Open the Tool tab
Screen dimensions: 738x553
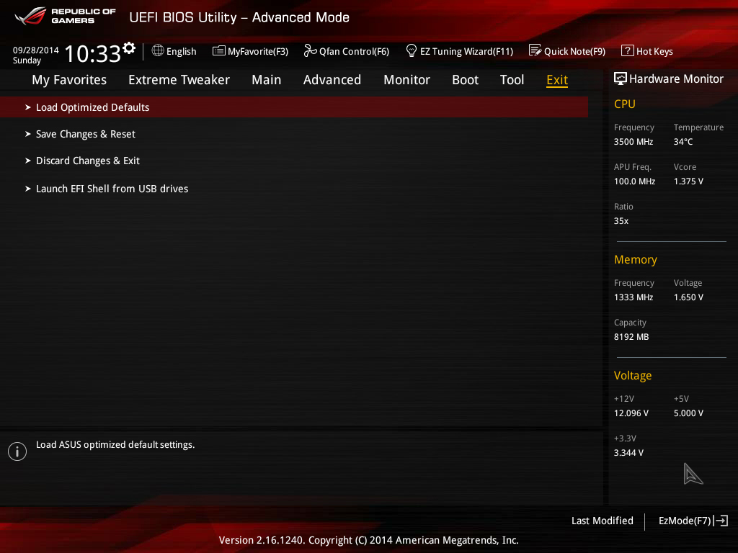coord(512,80)
